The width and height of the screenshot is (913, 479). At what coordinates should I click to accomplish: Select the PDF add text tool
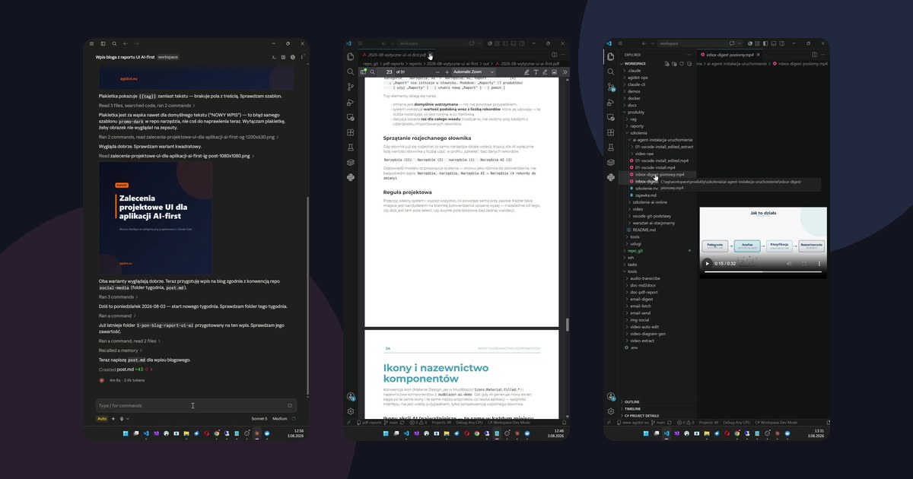point(536,71)
